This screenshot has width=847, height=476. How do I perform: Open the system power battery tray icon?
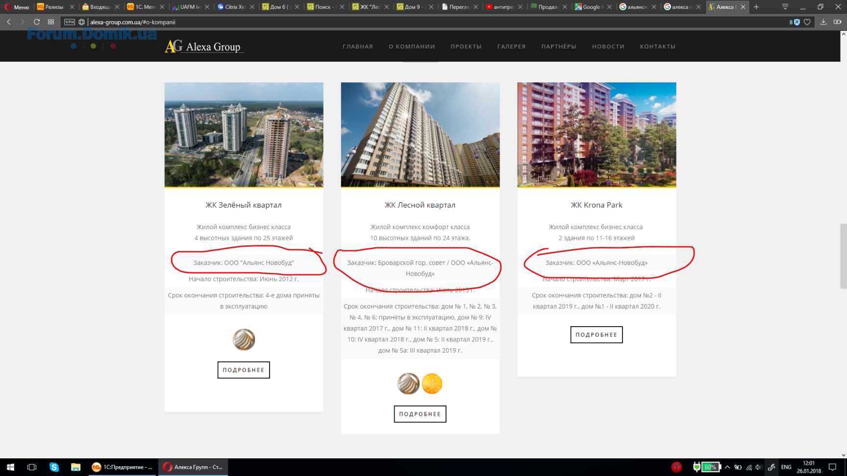pyautogui.click(x=738, y=467)
